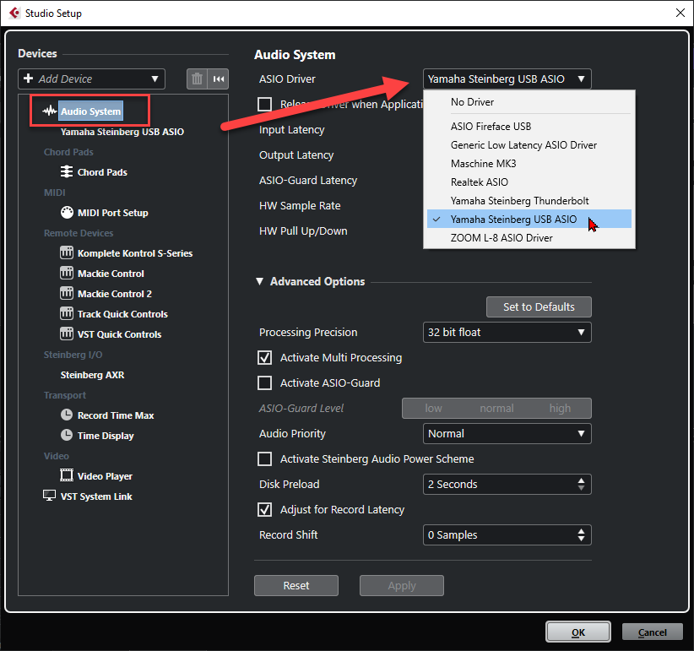Select Yamaha Steinberg USB ASIO tree item
Image resolution: width=694 pixels, height=651 pixels.
(x=122, y=132)
